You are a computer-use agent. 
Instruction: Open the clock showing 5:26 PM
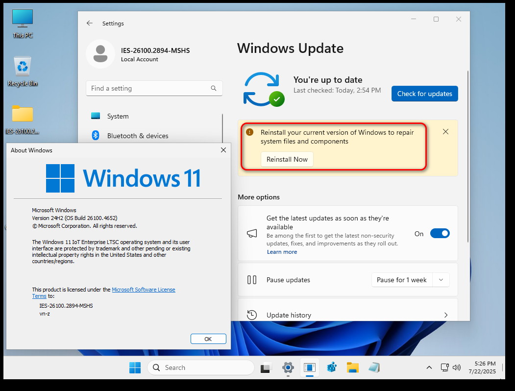pos(482,367)
